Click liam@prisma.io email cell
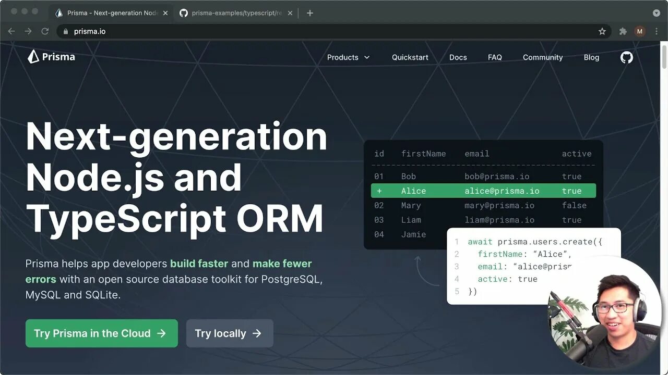668x375 pixels. click(x=499, y=220)
